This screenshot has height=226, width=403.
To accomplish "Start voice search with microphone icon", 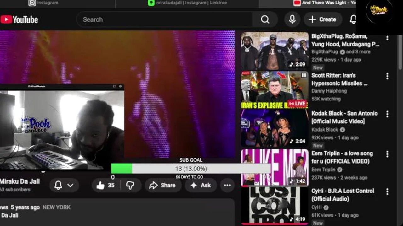I will (x=292, y=19).
